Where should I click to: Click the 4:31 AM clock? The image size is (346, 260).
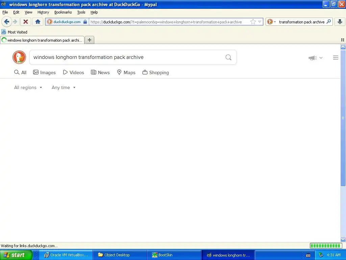333,255
